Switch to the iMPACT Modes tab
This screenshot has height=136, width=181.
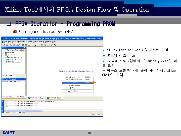(x=9, y=75)
